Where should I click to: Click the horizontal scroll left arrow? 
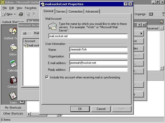click(29, 114)
